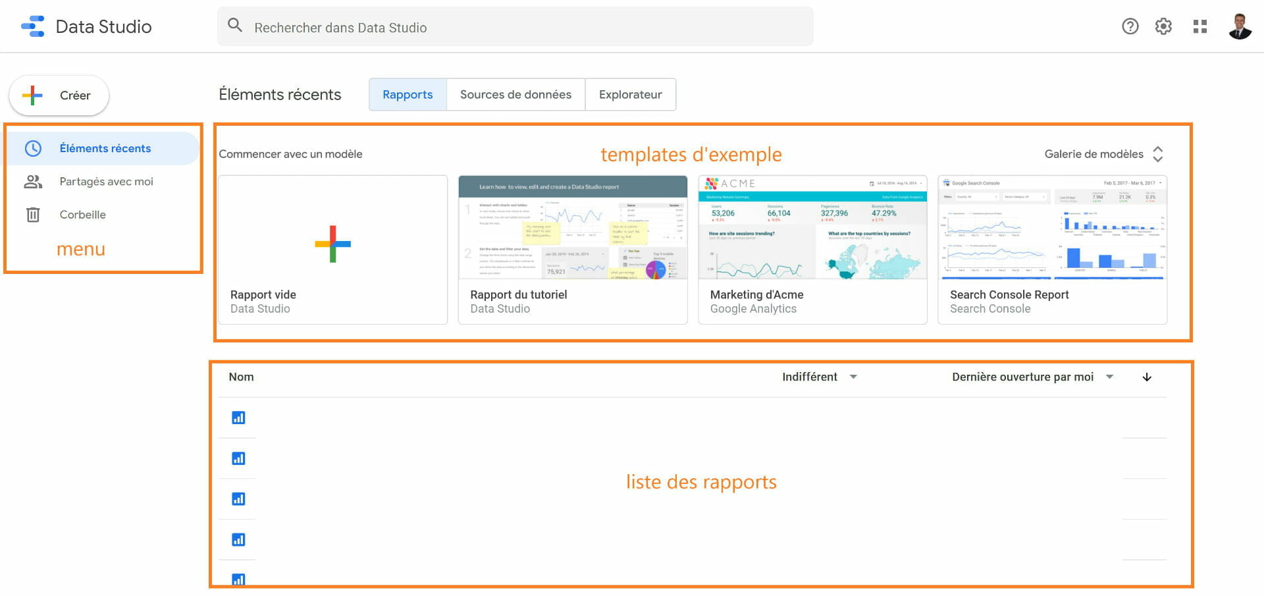Click the people icon for Partagés avec moi
Screen dimensions: 1264x596
(x=33, y=182)
